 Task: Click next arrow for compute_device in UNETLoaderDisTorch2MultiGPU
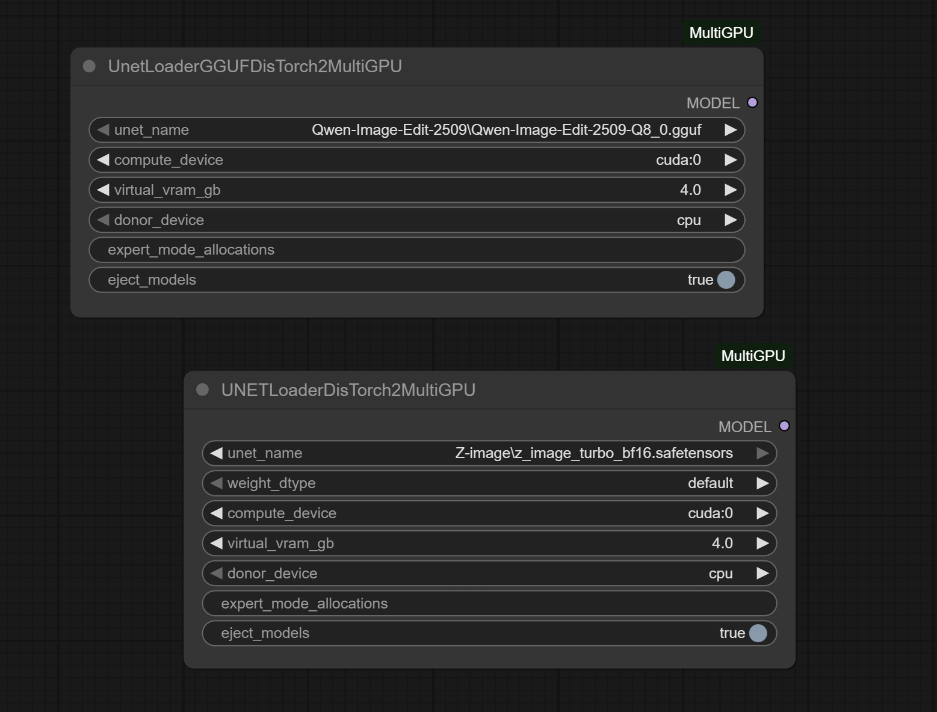762,513
